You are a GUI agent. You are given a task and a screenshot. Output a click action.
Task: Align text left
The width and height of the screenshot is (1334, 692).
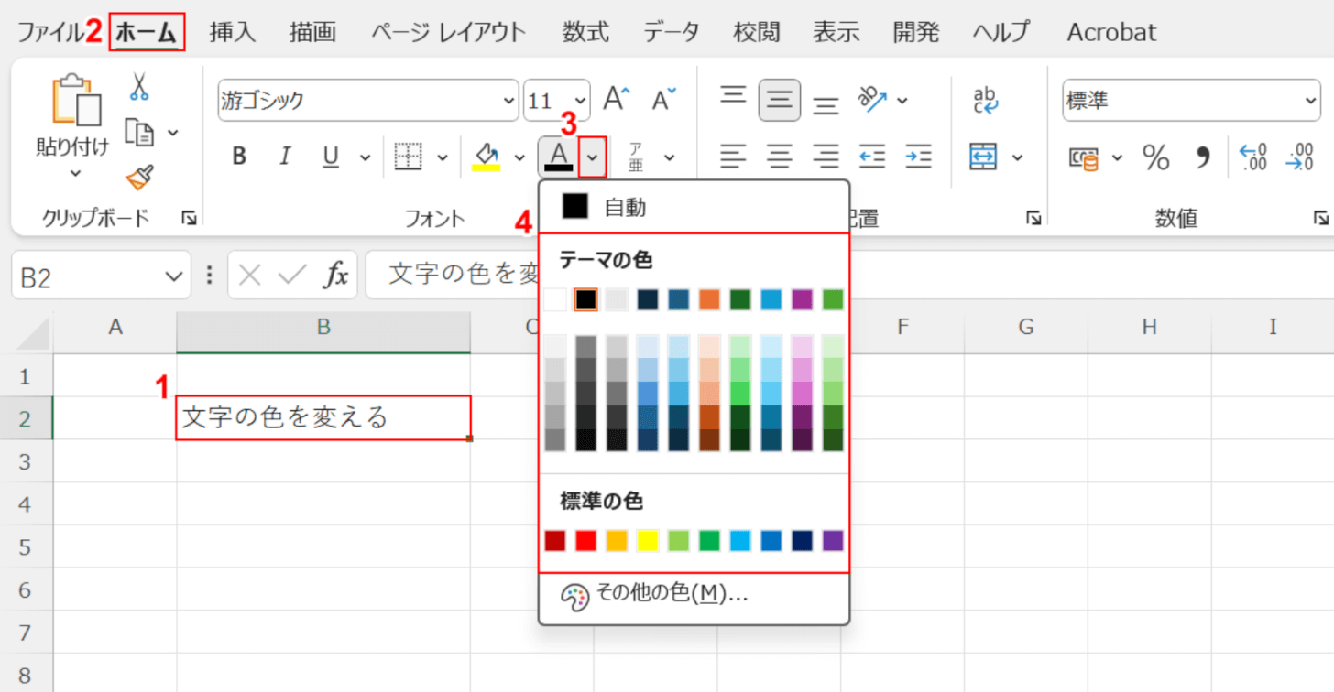[732, 157]
